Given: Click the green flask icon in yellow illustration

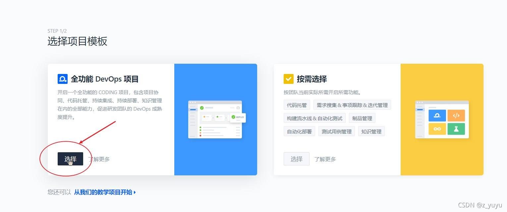Looking at the screenshot, I should pos(457,129).
